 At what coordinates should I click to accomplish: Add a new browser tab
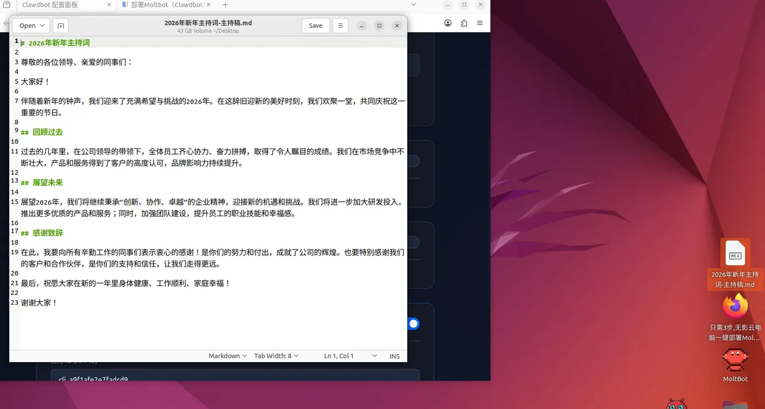(225, 5)
